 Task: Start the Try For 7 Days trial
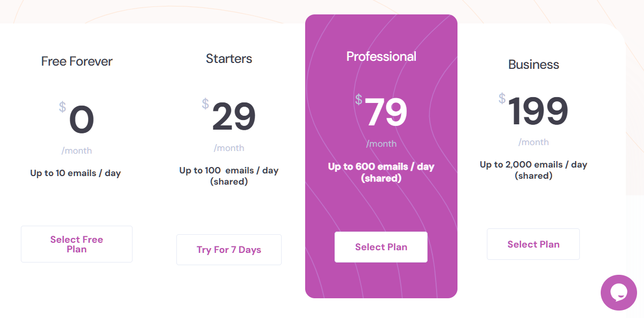pos(229,250)
